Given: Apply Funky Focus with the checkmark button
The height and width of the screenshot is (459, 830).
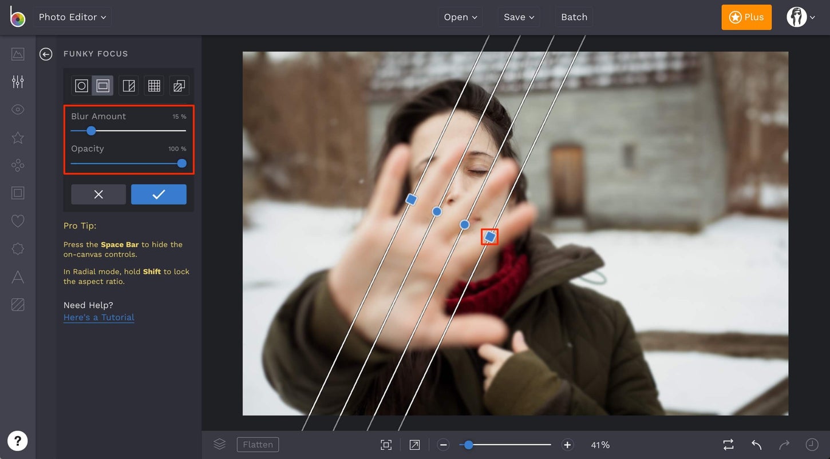Looking at the screenshot, I should tap(159, 194).
